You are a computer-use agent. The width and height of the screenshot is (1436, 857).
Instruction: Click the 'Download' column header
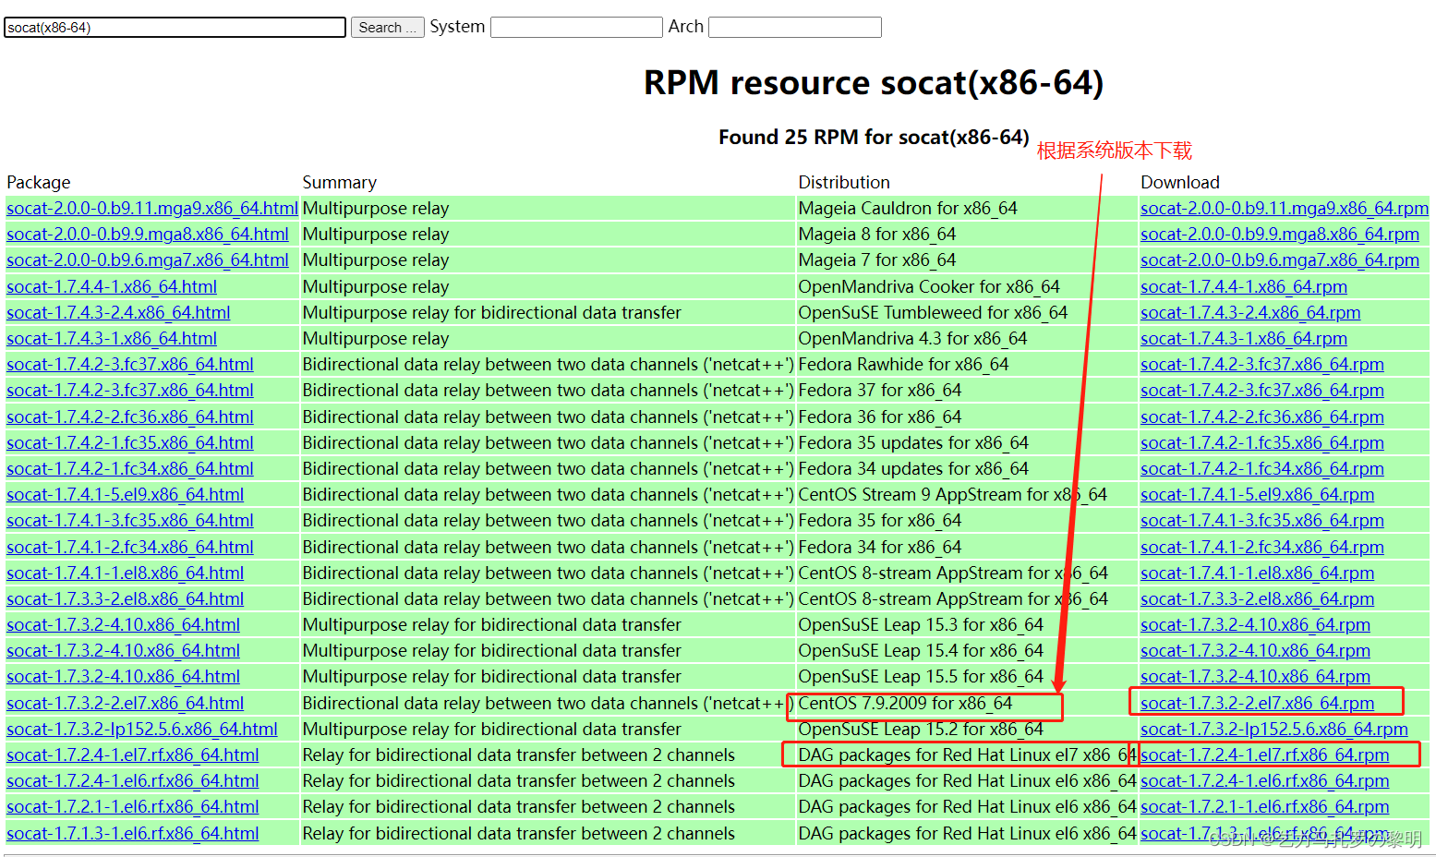pos(1180,183)
